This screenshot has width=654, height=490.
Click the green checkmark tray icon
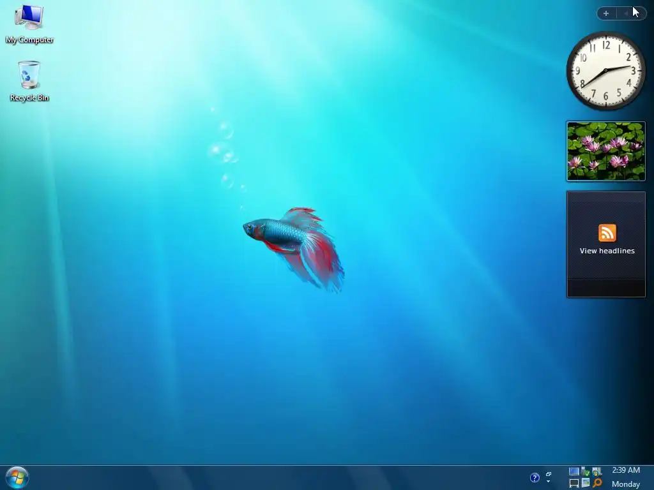click(x=586, y=471)
